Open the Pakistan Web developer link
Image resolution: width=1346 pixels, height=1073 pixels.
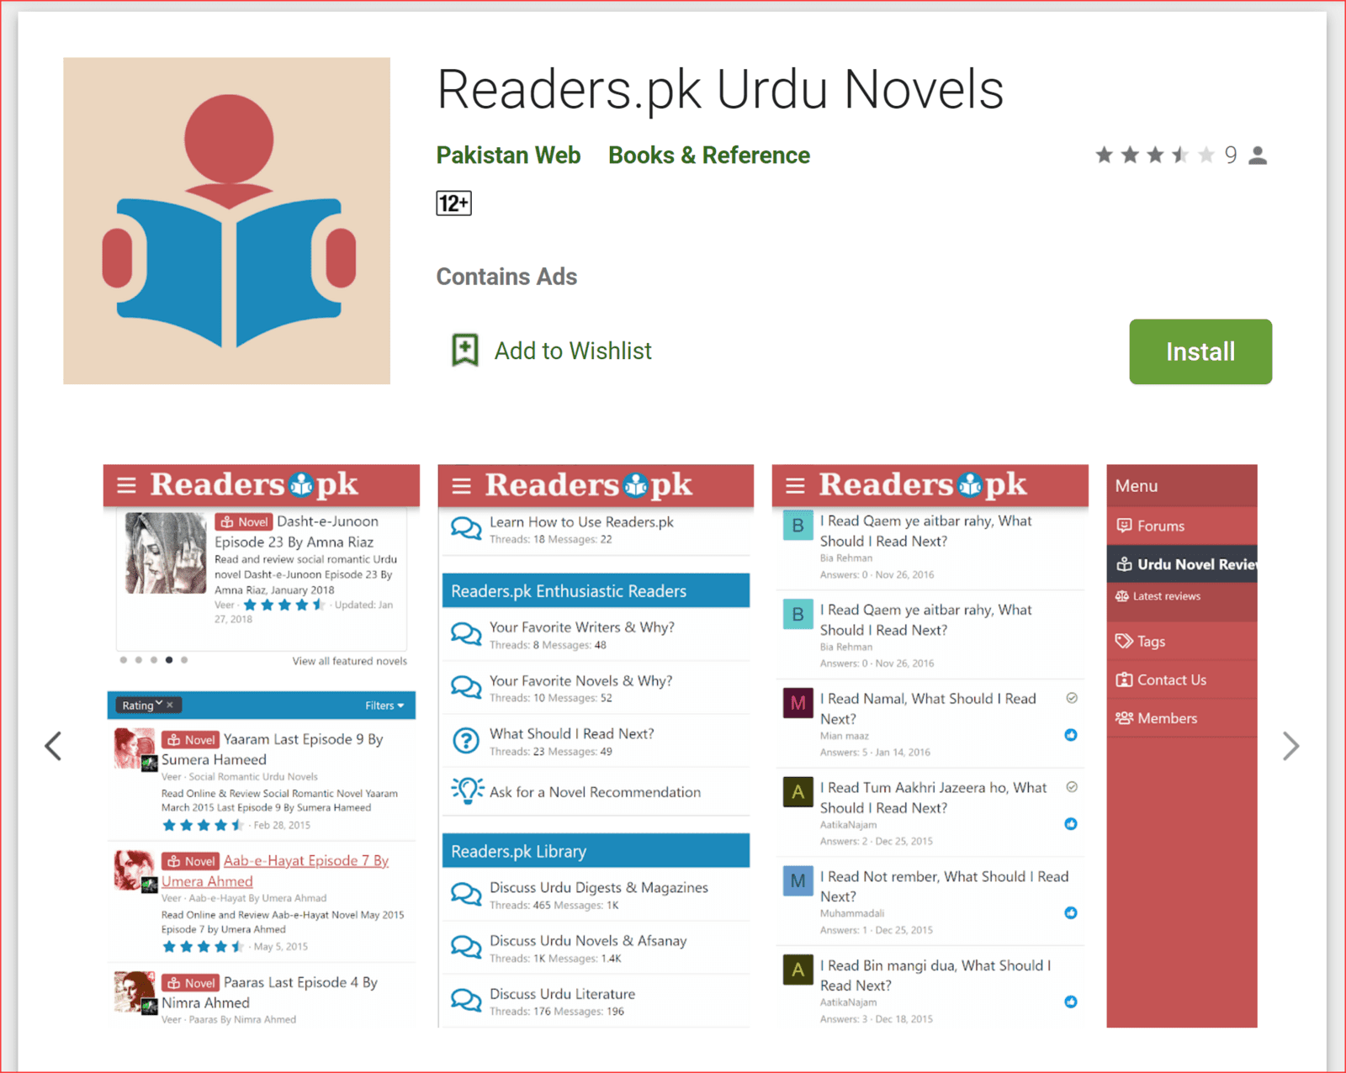[x=508, y=156]
